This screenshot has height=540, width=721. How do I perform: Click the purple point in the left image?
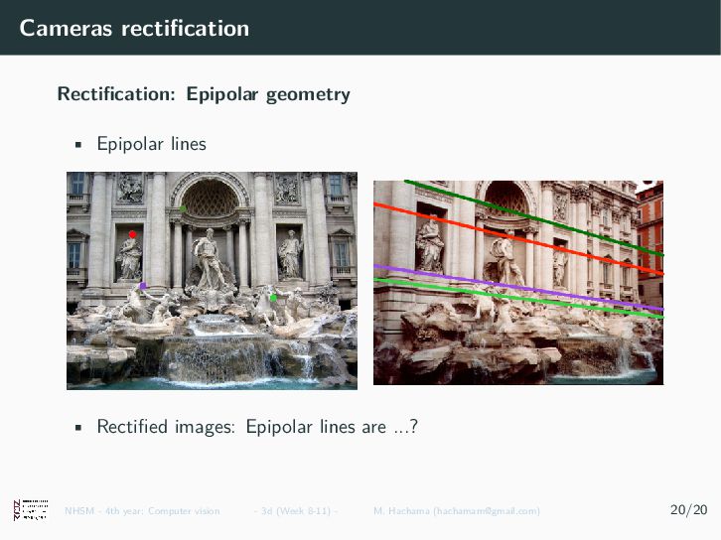click(143, 286)
